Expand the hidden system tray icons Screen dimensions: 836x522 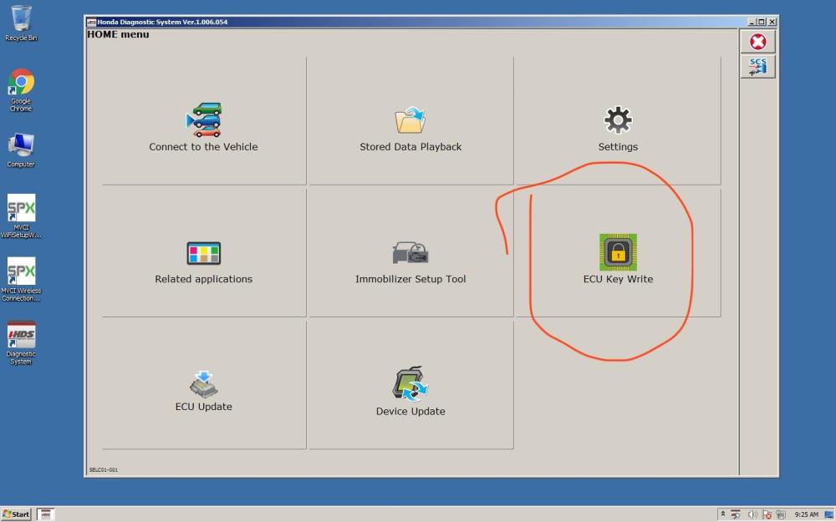pyautogui.click(x=722, y=514)
